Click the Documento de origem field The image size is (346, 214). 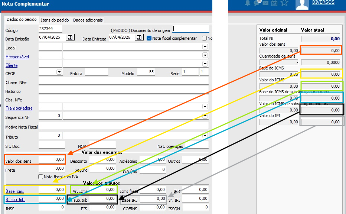(191, 29)
